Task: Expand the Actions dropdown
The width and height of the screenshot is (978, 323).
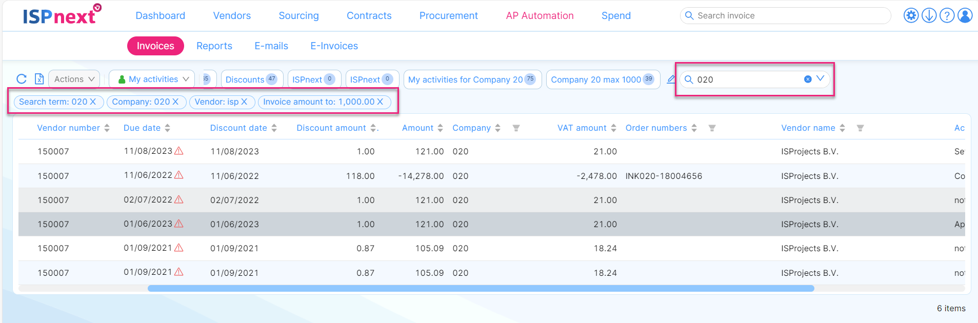Action: (74, 79)
